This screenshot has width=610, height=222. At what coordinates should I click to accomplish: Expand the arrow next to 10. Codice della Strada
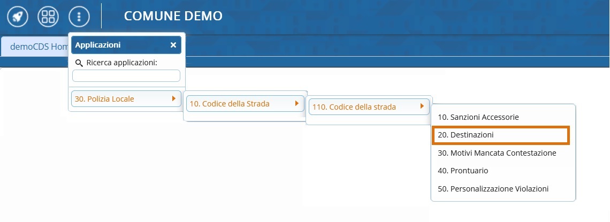pyautogui.click(x=297, y=103)
